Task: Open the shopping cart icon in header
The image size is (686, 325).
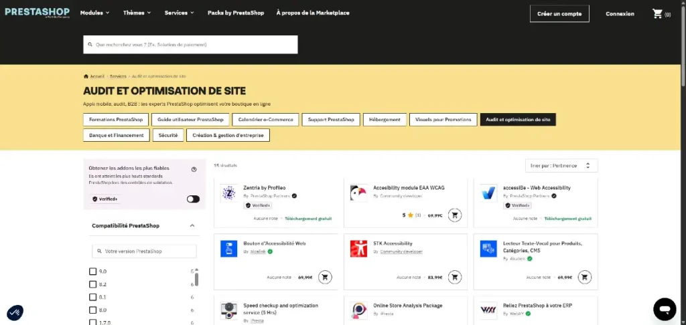Action: click(657, 13)
